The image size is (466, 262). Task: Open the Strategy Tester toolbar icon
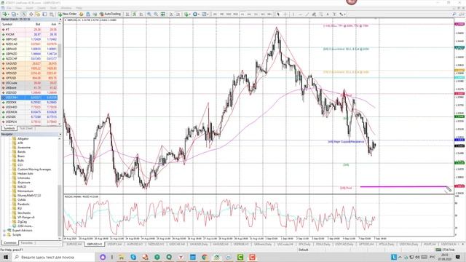(x=52, y=14)
